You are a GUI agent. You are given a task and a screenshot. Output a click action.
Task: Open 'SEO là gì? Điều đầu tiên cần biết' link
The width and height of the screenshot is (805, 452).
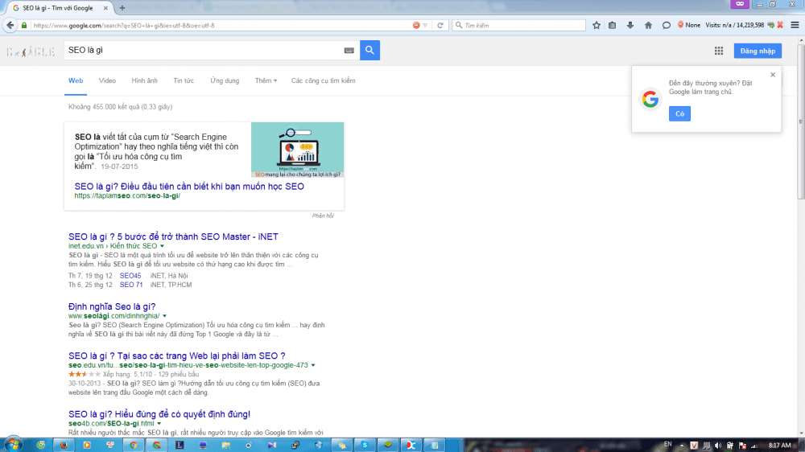(189, 187)
